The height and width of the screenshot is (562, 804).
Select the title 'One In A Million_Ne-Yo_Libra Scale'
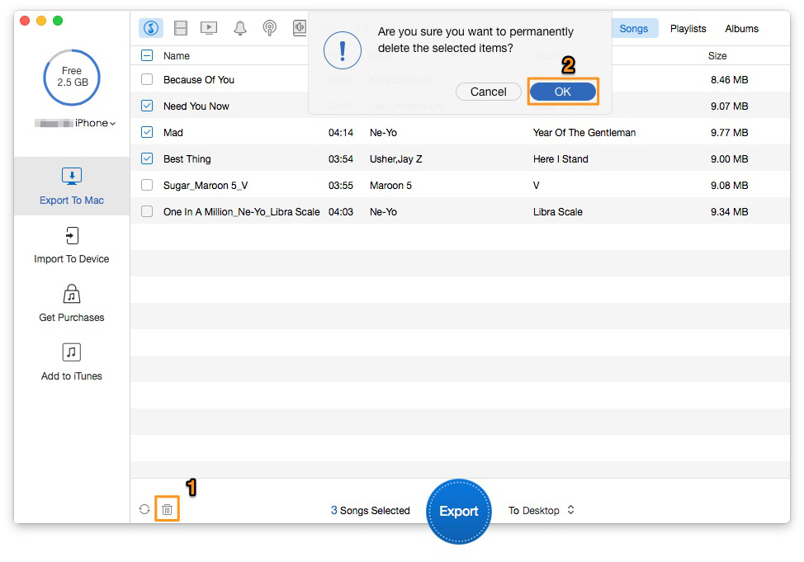[x=242, y=212]
